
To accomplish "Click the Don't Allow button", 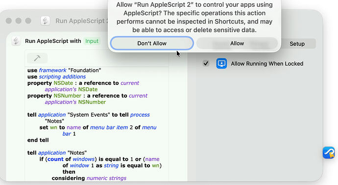I will tap(152, 43).
